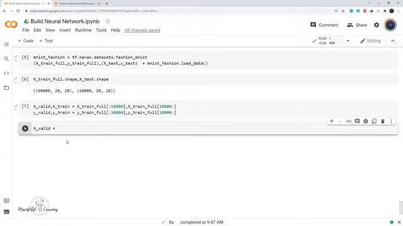Select cell 5 mnist_fashion code line
The image size is (403, 226).
(x=90, y=57)
